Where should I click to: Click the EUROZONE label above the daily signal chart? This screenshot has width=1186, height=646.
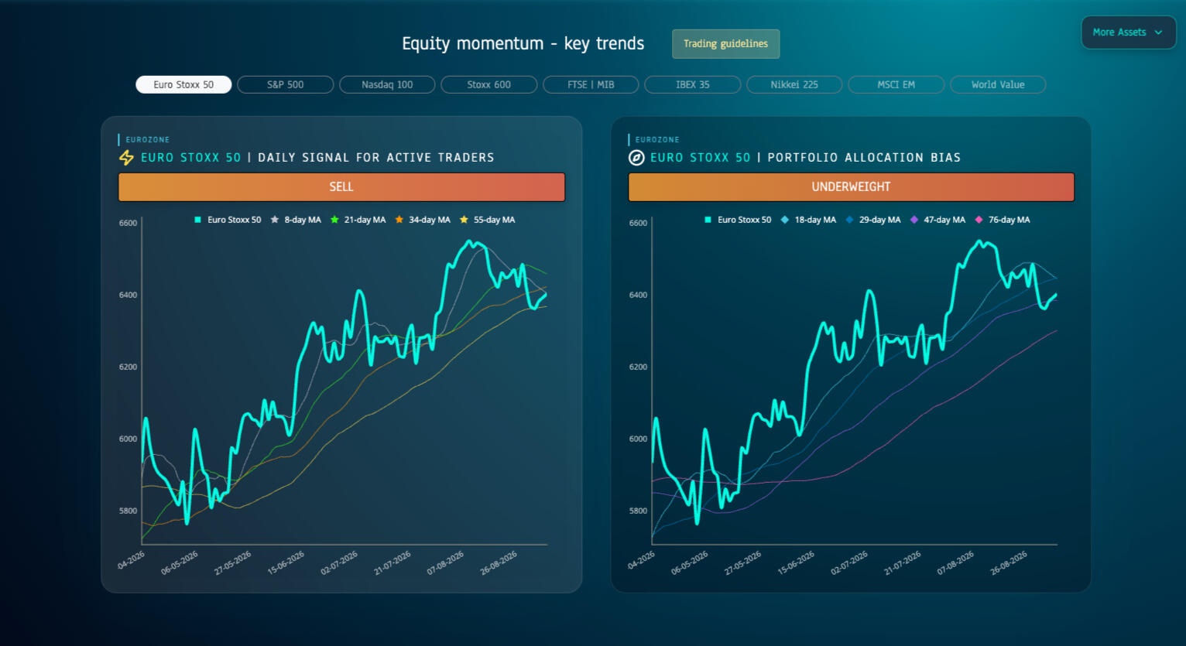coord(147,140)
